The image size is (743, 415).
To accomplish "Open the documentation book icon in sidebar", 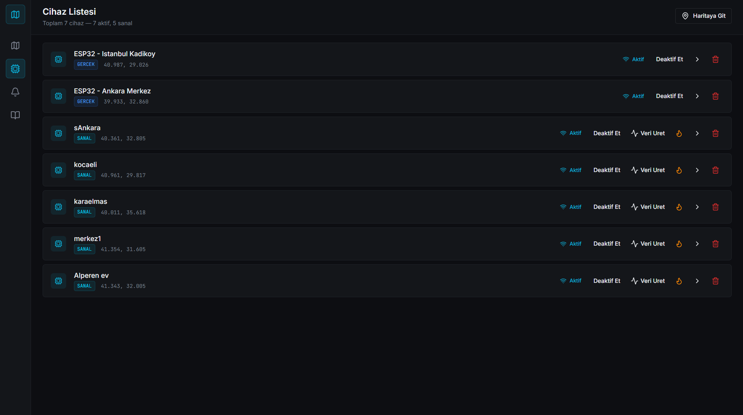I will coord(15,115).
